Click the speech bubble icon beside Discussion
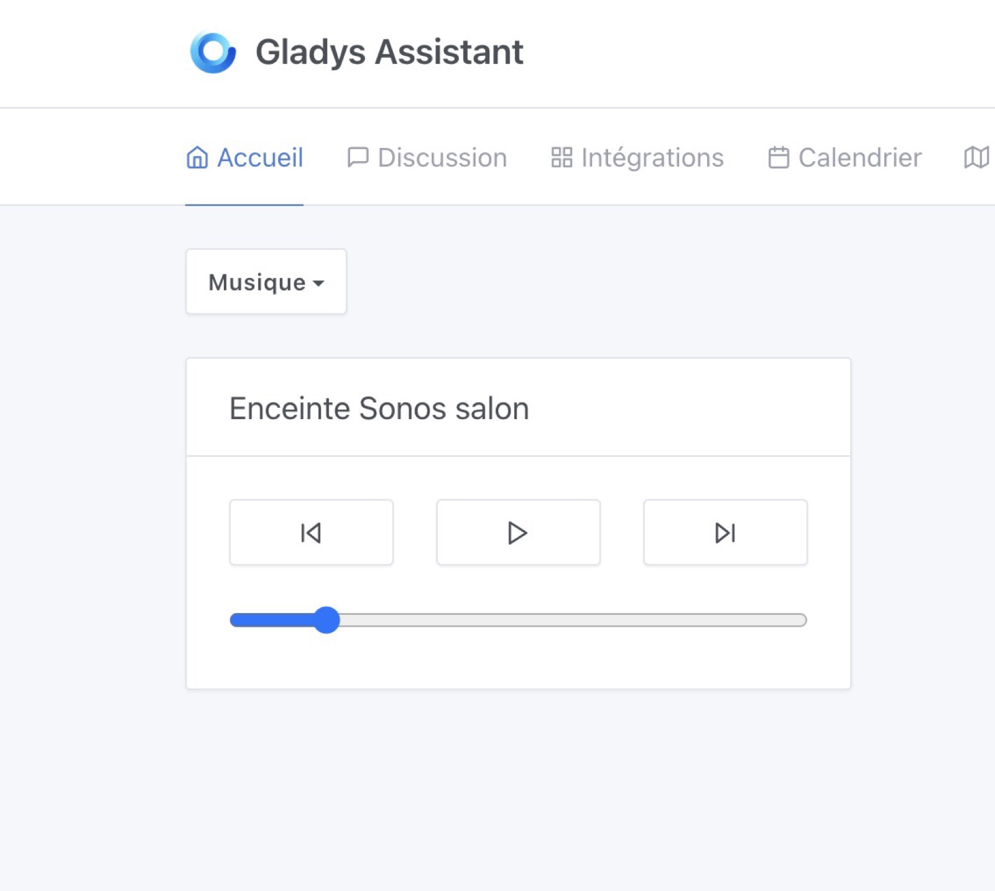The height and width of the screenshot is (891, 995). click(359, 157)
